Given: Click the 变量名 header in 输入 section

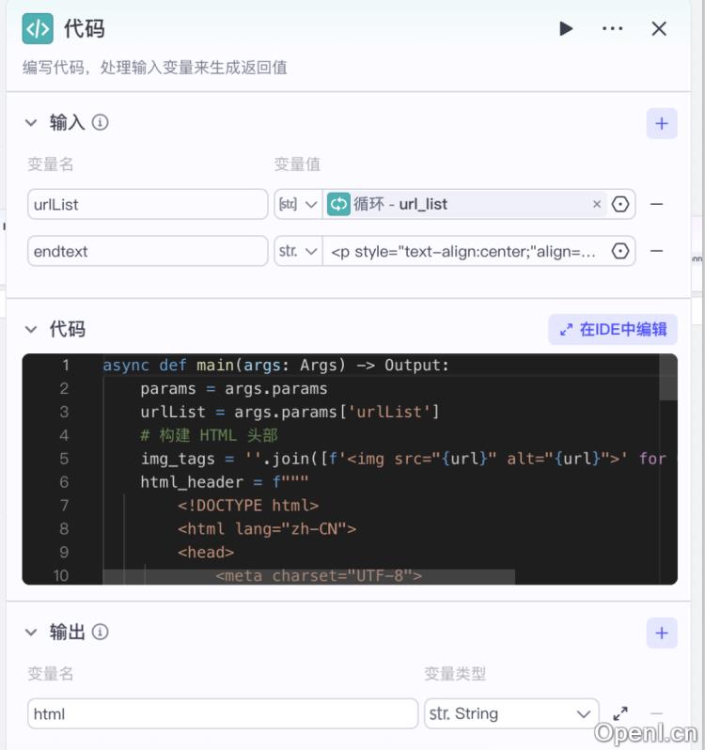Looking at the screenshot, I should (x=50, y=164).
